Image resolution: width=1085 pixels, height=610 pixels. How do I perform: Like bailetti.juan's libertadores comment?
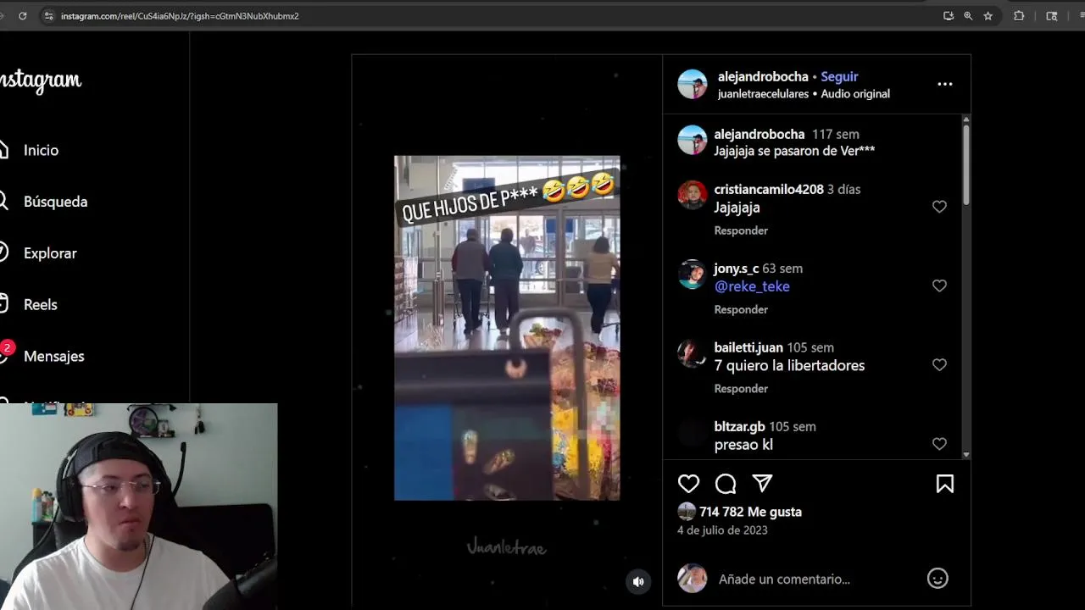(939, 364)
